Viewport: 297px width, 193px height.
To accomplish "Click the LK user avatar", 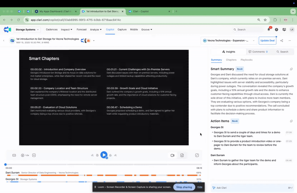I will [x=292, y=30].
